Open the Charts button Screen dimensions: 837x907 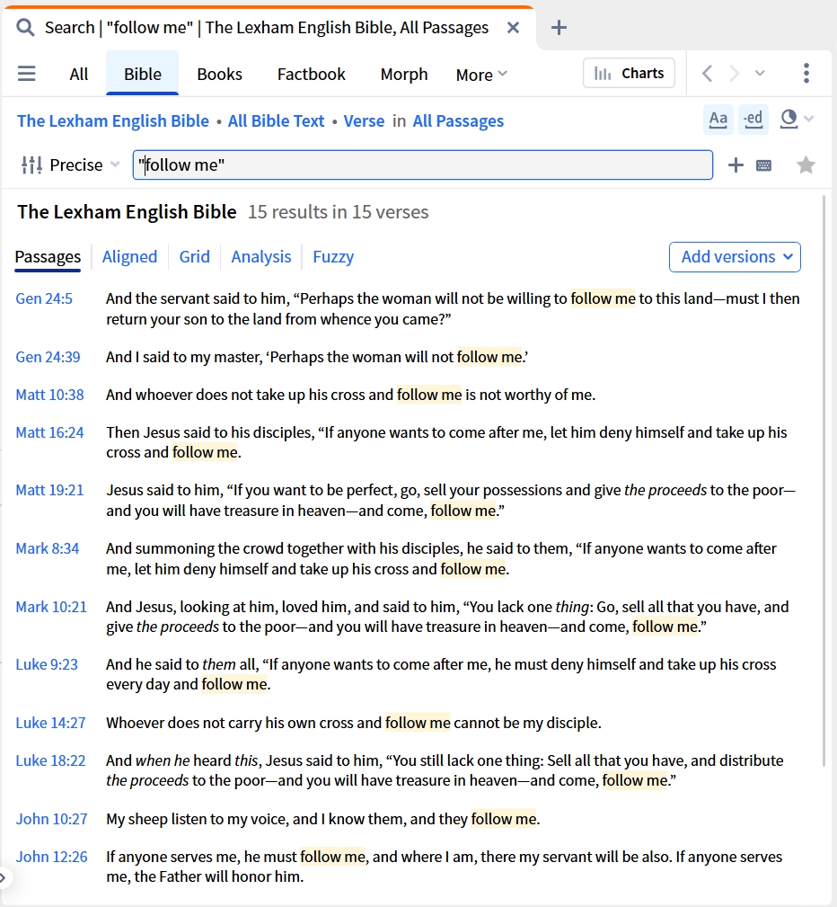(x=629, y=74)
